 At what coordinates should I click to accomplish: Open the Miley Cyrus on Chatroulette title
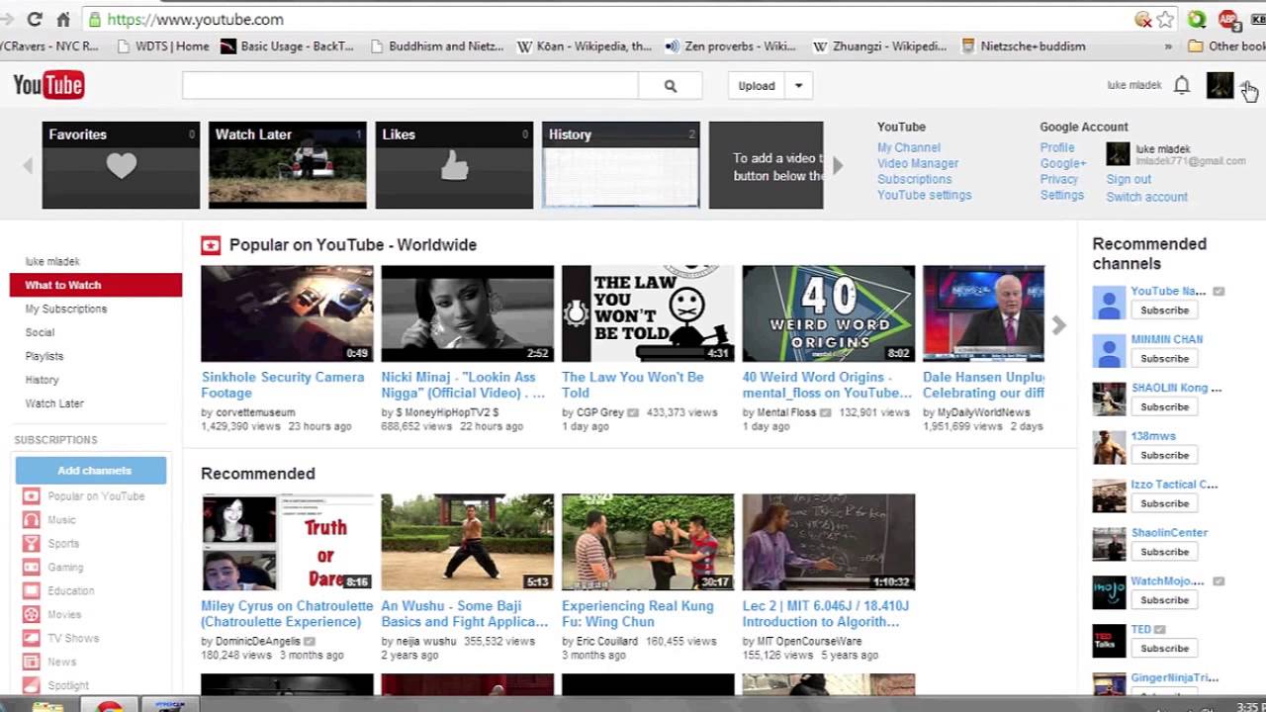point(287,613)
